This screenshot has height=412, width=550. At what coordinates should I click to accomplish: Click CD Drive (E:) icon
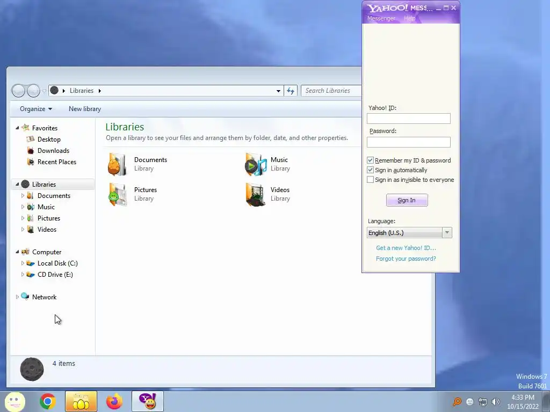pos(31,274)
